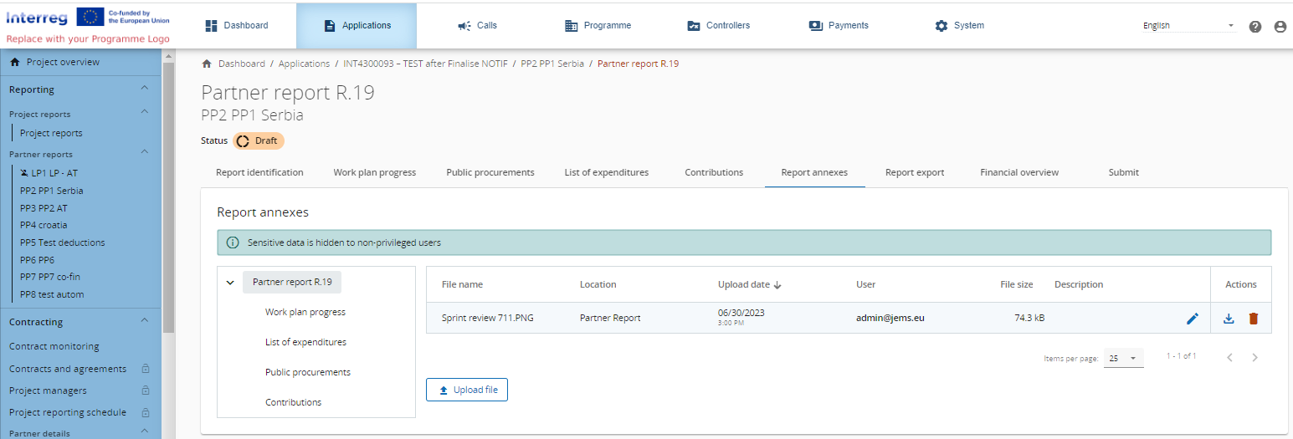1293x439 pixels.
Task: Open the Financial overview tab
Action: [x=1018, y=172]
